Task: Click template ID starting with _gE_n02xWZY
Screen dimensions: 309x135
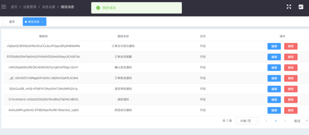Action: 44,78
